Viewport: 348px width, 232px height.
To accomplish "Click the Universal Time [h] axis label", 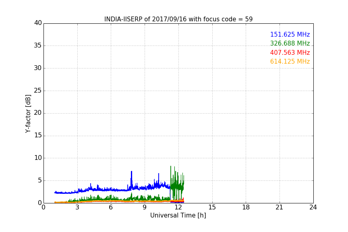I will pos(178,215).
